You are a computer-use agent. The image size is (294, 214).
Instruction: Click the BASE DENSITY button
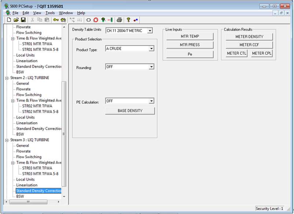click(x=130, y=111)
